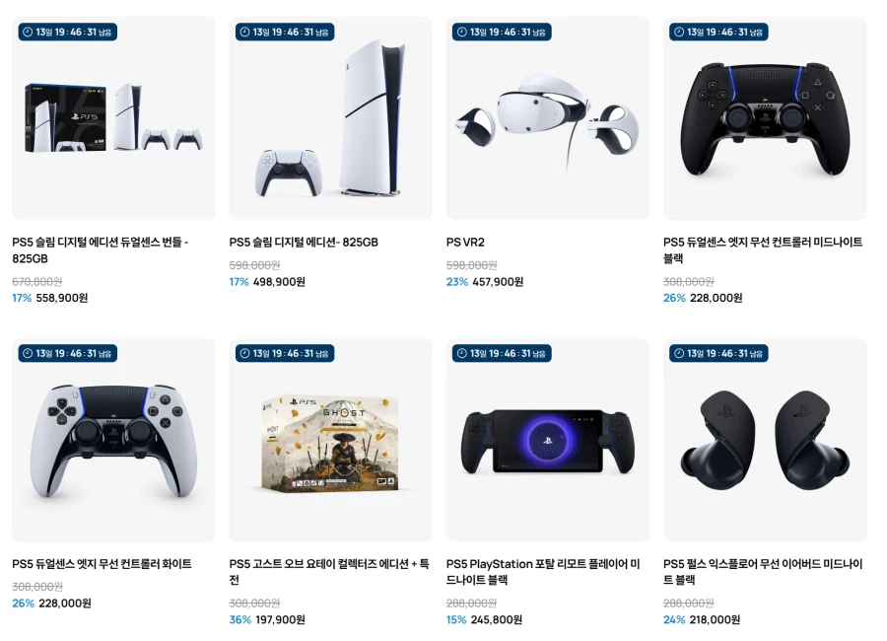This screenshot has height=641, width=887.
Task: Open the Pulse Explore earbuds image
Action: point(765,440)
